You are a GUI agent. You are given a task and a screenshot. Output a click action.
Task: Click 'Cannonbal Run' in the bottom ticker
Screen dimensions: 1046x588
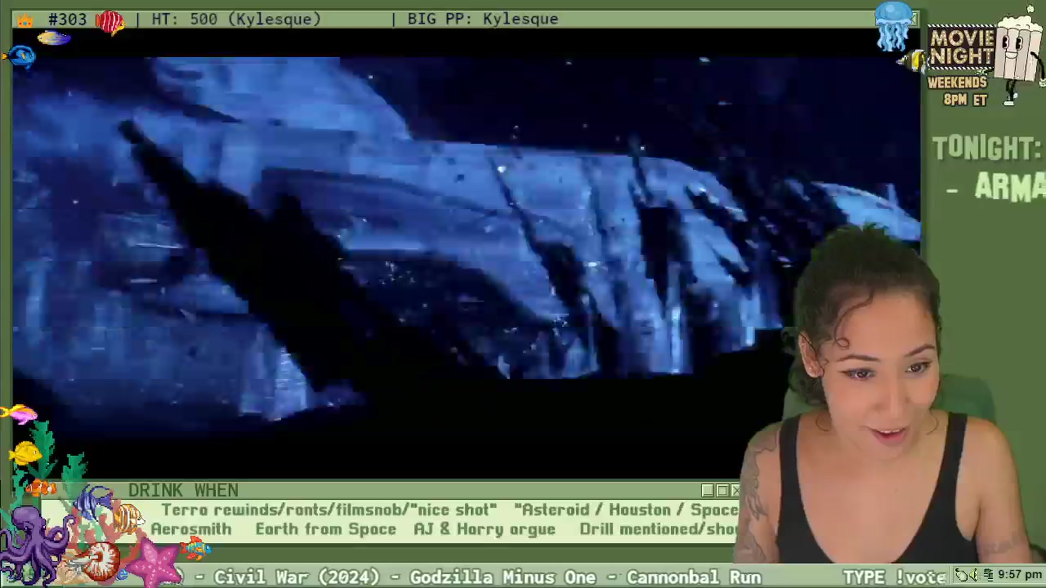694,577
